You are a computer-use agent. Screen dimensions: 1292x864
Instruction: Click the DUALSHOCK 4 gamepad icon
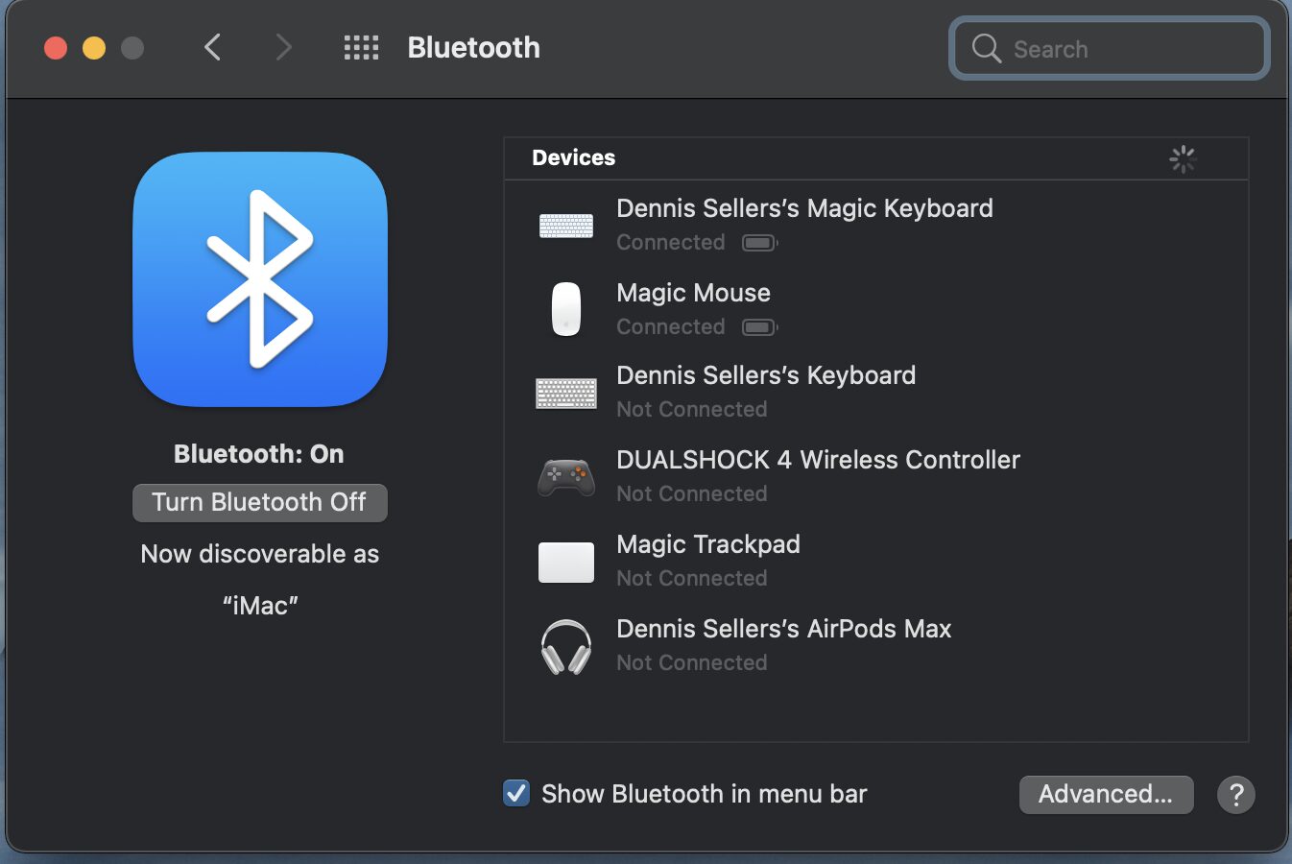[x=565, y=477]
